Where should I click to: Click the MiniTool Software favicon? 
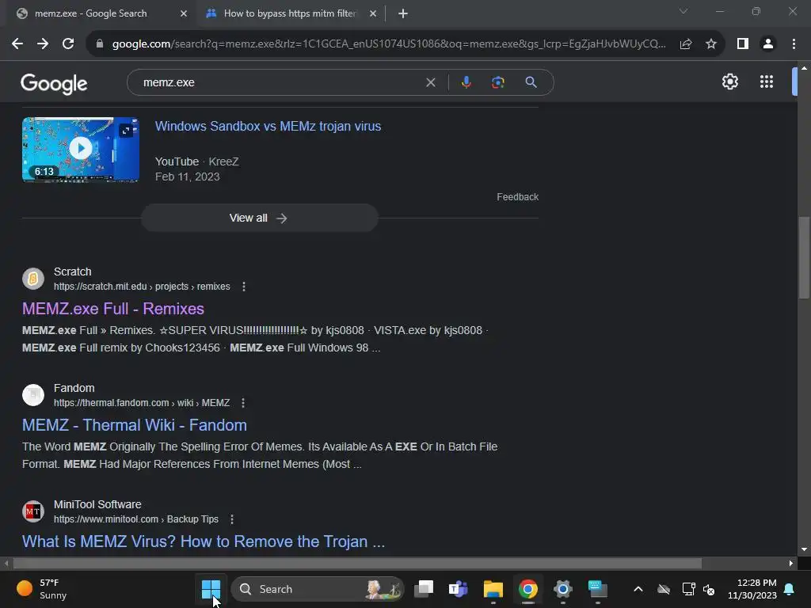click(33, 511)
